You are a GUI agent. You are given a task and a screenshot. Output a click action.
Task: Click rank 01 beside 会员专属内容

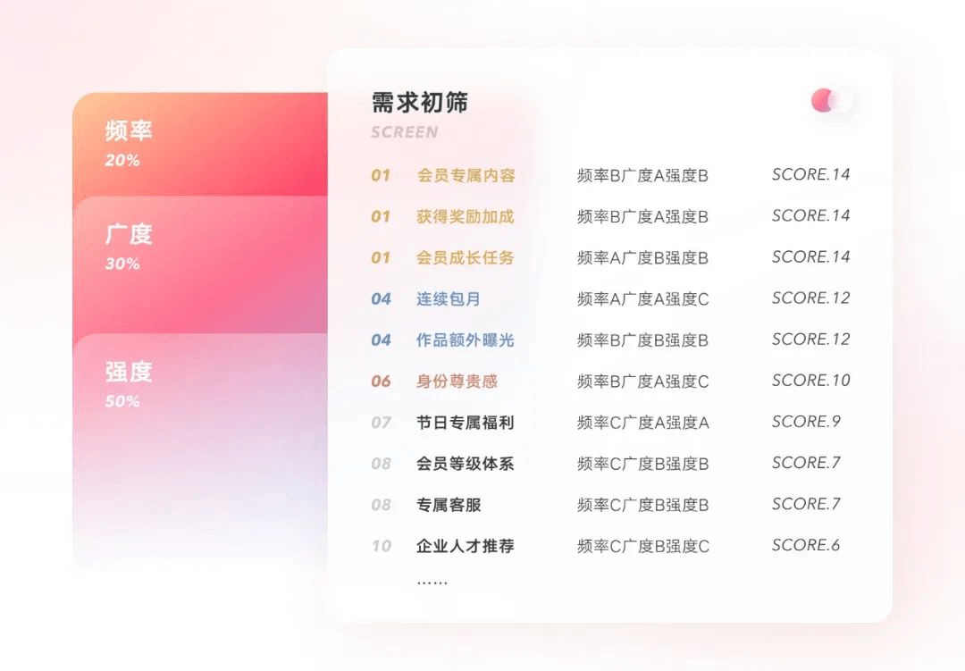point(381,175)
